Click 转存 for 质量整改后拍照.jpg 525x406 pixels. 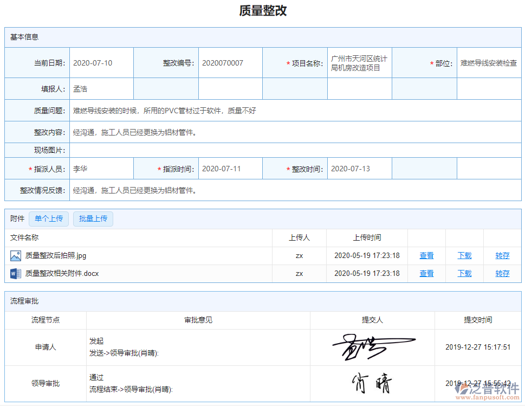[x=502, y=255]
